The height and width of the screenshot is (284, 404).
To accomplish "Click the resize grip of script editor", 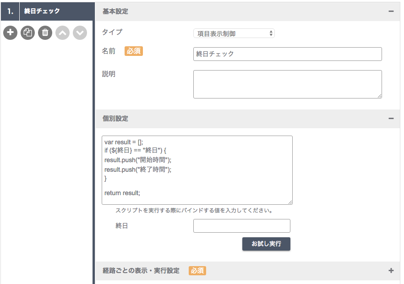I will coord(290,202).
